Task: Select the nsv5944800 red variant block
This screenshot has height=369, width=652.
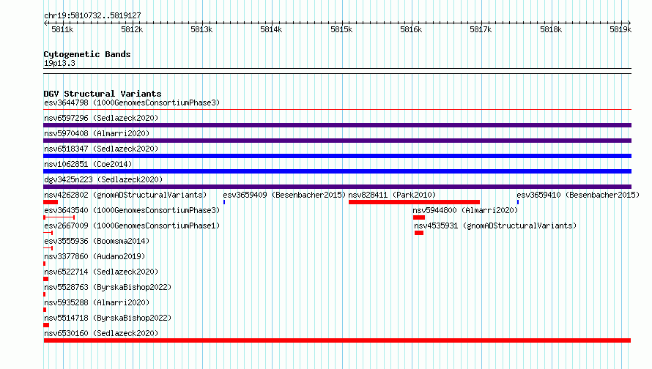Action: 419,217
